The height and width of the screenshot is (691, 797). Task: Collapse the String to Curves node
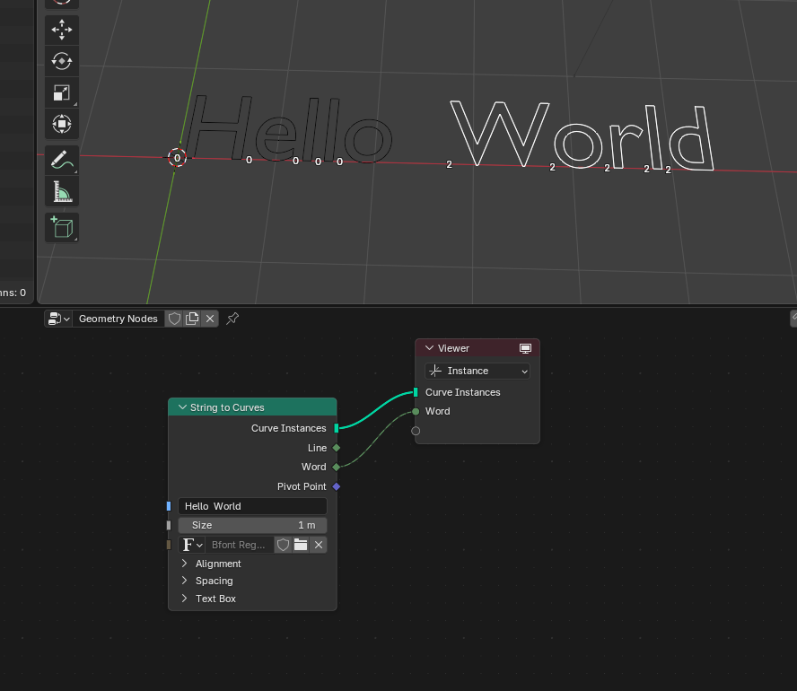(182, 407)
